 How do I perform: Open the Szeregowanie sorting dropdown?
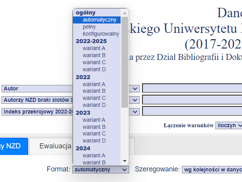click(212, 169)
